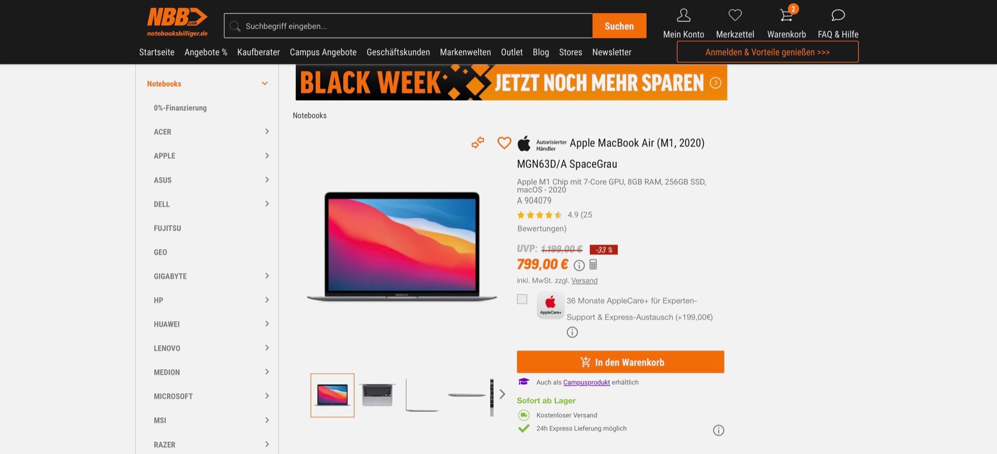Collapse the Notebooks sidebar section
The height and width of the screenshot is (454, 997).
click(x=265, y=83)
